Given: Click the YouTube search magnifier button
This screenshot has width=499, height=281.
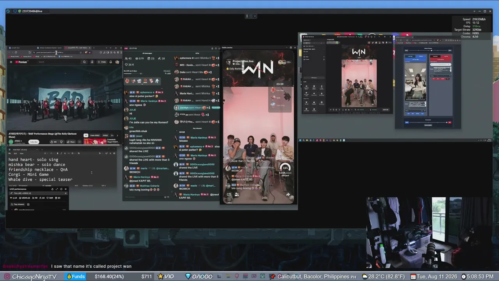Looking at the screenshot, I should (84, 62).
